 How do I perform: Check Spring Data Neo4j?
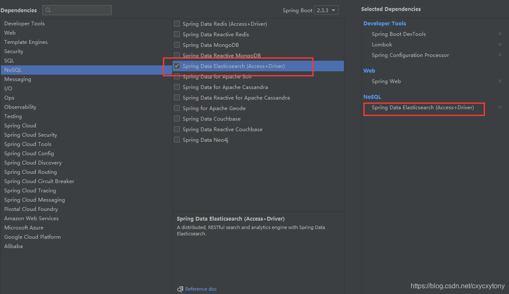click(177, 140)
